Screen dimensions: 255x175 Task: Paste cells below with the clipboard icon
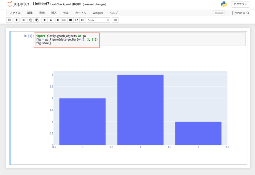click(37, 20)
